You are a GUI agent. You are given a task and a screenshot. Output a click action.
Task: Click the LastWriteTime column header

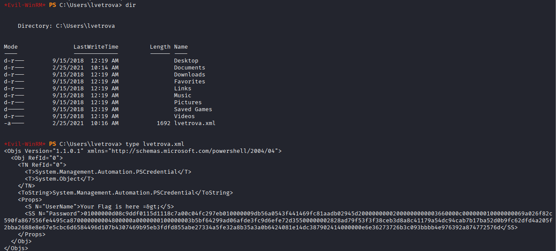coord(96,47)
